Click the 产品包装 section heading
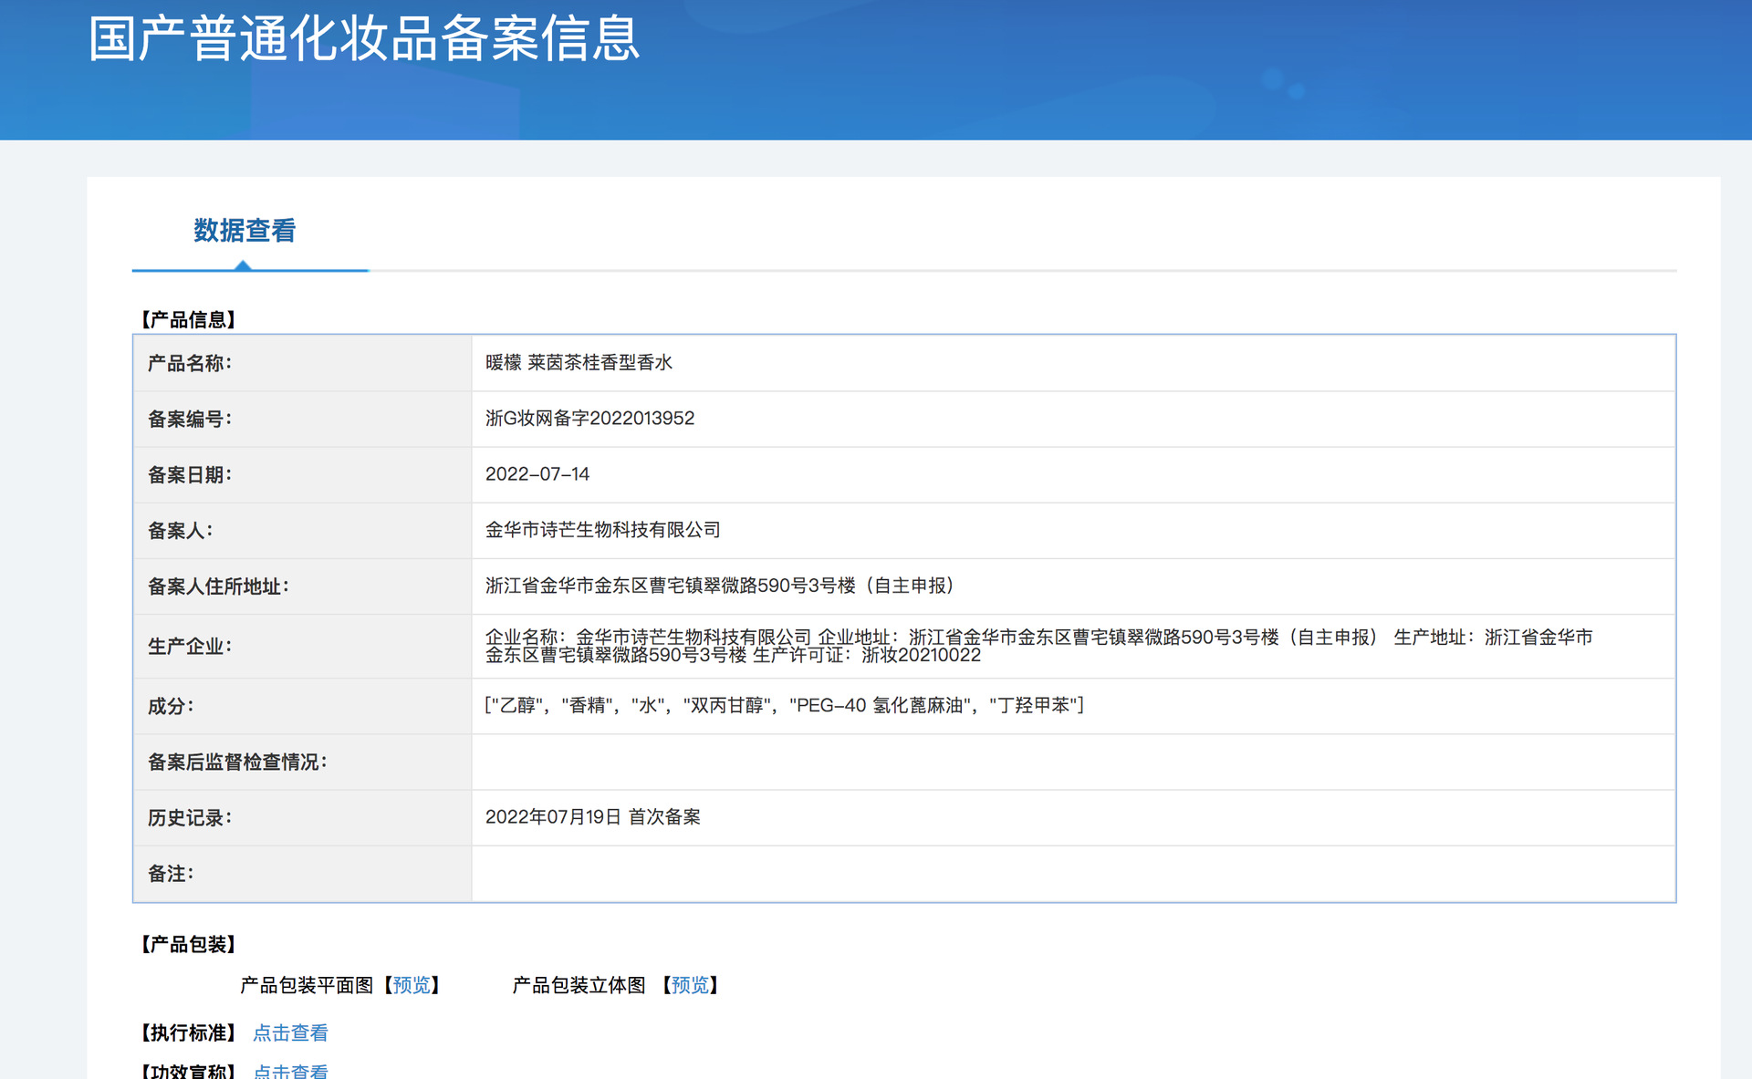This screenshot has height=1079, width=1752. point(188,945)
